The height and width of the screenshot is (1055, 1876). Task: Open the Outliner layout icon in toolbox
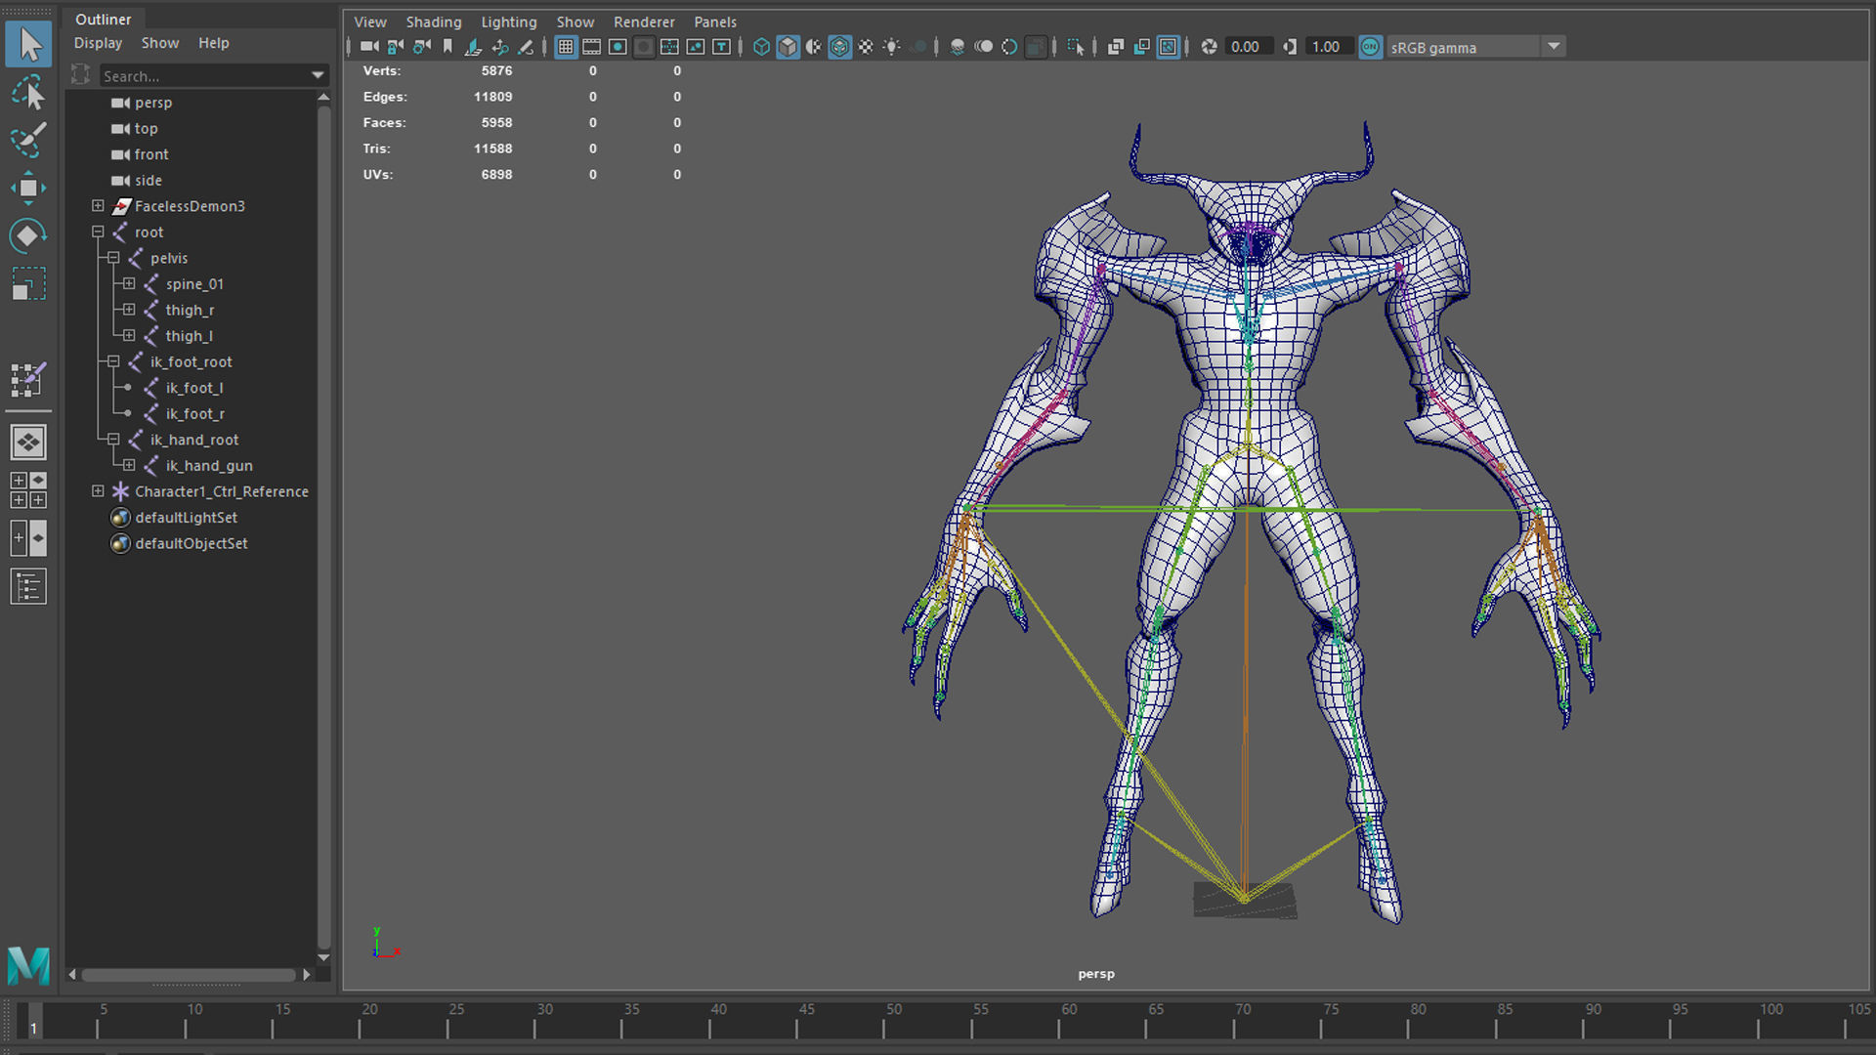click(28, 586)
